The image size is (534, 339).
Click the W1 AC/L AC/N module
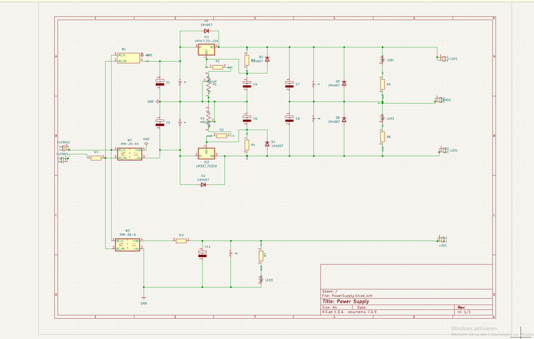coord(128,58)
